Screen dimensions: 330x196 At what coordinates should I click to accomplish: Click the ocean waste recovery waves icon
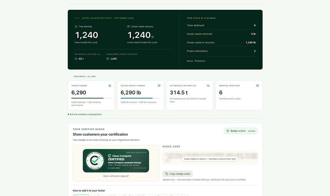(x=128, y=26)
